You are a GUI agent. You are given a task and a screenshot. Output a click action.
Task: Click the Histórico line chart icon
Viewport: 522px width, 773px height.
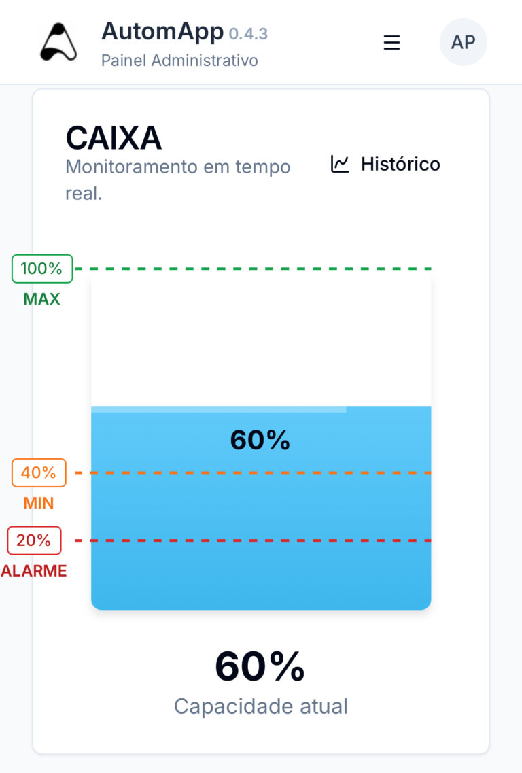click(340, 164)
